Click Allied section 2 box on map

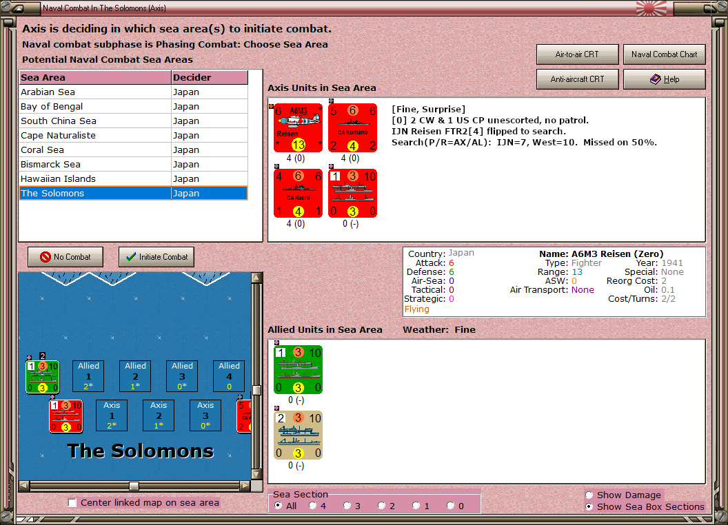point(135,376)
